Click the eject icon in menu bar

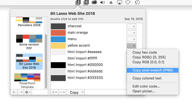pos(111,3)
